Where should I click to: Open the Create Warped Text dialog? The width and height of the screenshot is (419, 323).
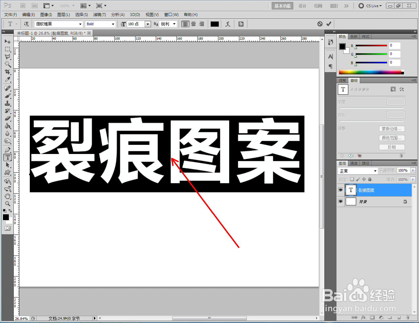point(228,24)
